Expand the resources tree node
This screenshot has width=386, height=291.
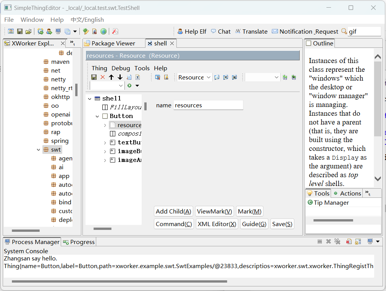point(105,125)
